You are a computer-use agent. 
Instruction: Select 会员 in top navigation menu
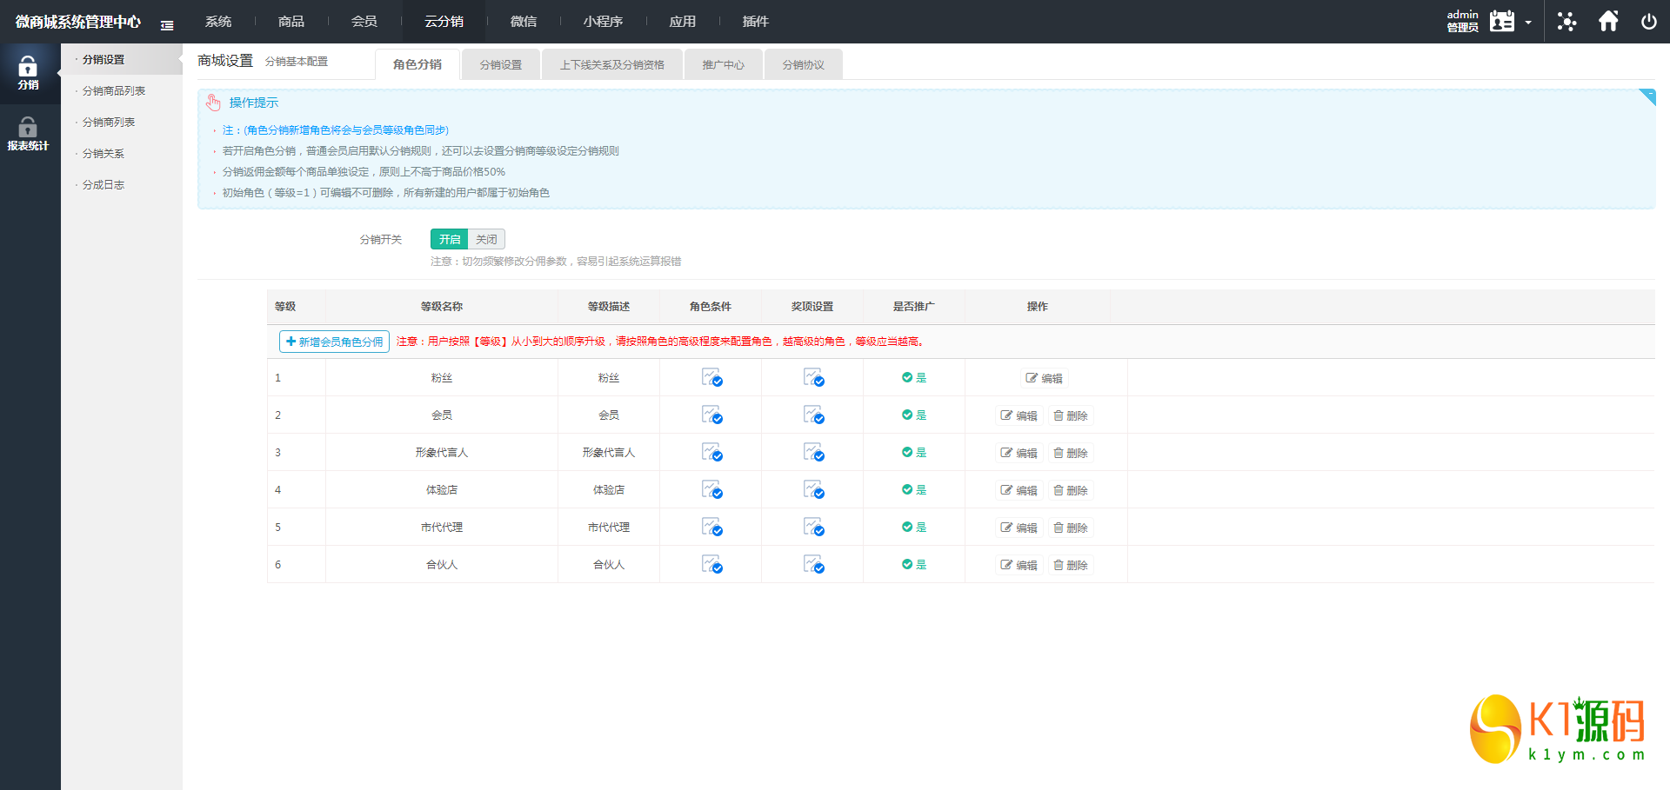[x=364, y=22]
